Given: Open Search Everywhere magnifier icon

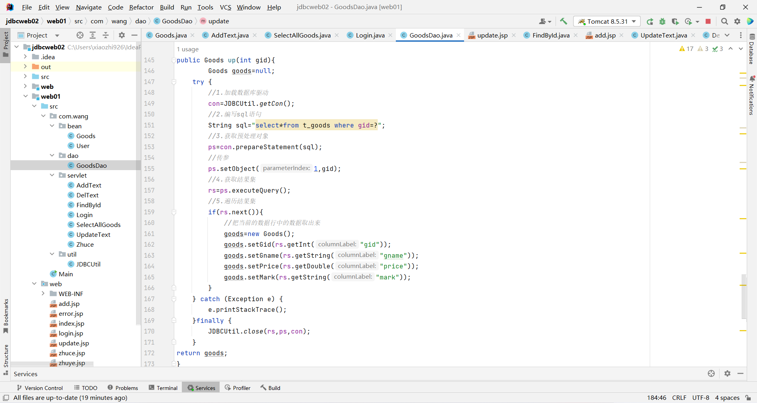Looking at the screenshot, I should tap(725, 21).
